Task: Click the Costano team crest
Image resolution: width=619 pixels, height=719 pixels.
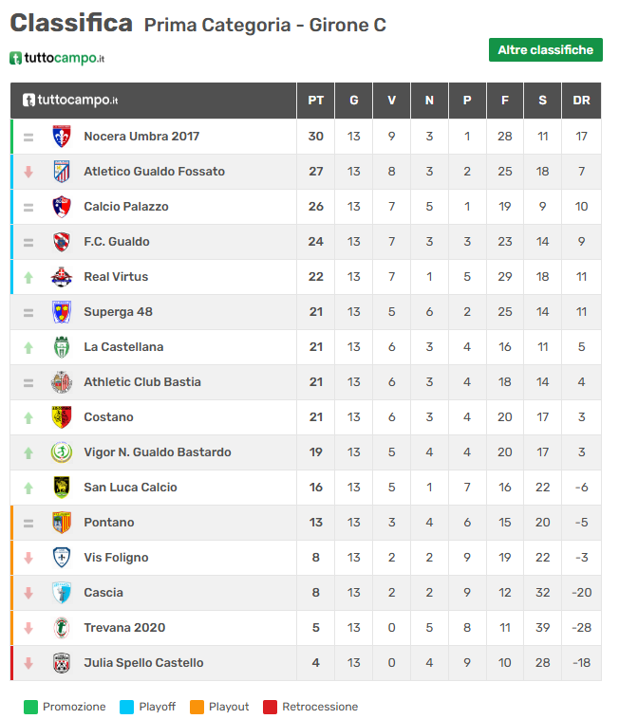Action: 62,417
